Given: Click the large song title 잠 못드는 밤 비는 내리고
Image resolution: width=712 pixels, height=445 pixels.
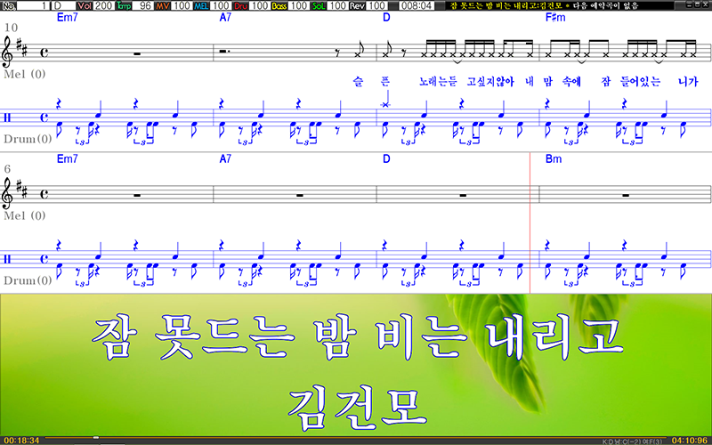Looking at the screenshot, I should tap(358, 338).
